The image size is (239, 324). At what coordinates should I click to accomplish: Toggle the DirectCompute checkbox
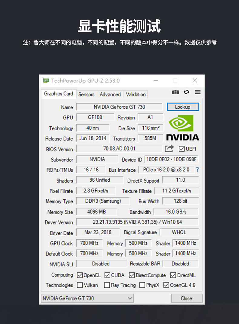click(x=132, y=275)
